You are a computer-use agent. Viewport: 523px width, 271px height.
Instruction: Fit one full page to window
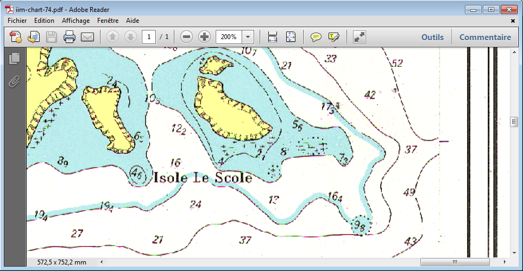pos(291,37)
